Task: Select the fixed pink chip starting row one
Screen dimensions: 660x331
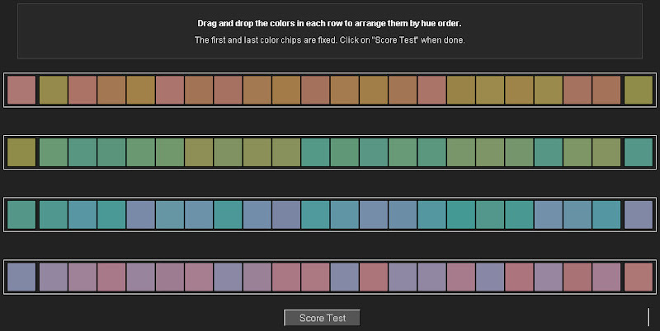Action: [x=21, y=90]
